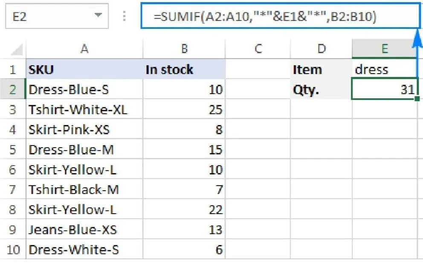Select row 5 header
This screenshot has width=423, height=263.
tap(13, 149)
